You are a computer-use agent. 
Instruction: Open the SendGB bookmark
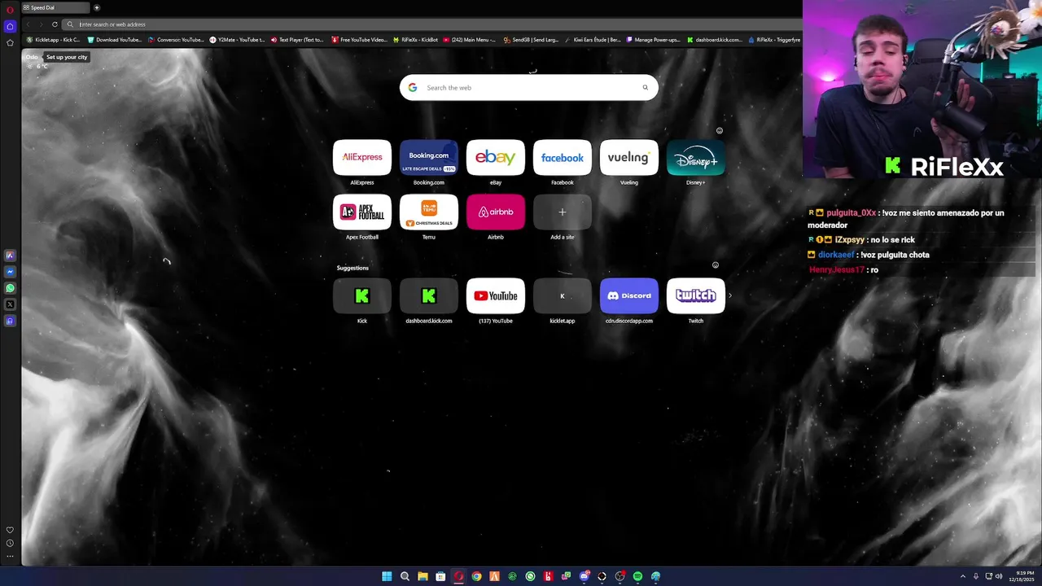532,39
